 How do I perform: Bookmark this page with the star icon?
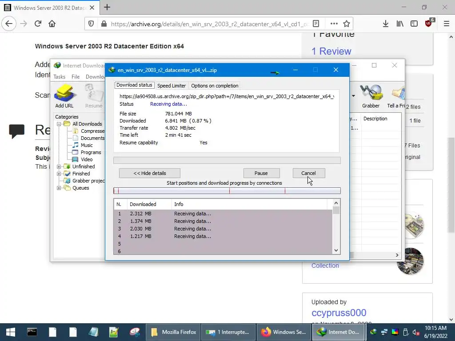[x=347, y=24]
